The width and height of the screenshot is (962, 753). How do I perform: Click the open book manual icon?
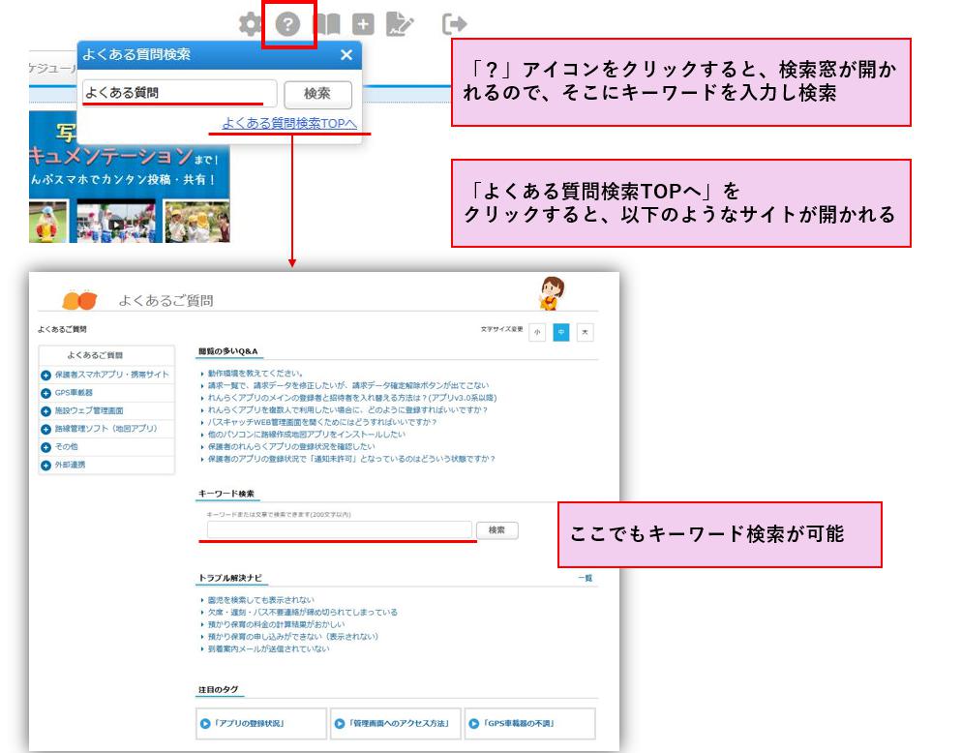(328, 23)
